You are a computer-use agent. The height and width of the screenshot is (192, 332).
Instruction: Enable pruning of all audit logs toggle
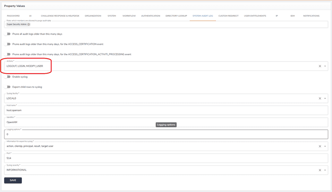[8, 34]
